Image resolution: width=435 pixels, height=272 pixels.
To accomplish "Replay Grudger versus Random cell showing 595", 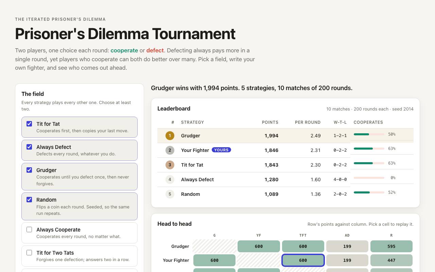I will tap(391, 246).
